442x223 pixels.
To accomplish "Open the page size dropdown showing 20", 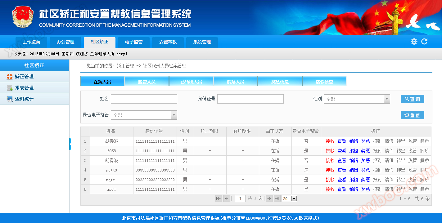I will tap(294, 198).
